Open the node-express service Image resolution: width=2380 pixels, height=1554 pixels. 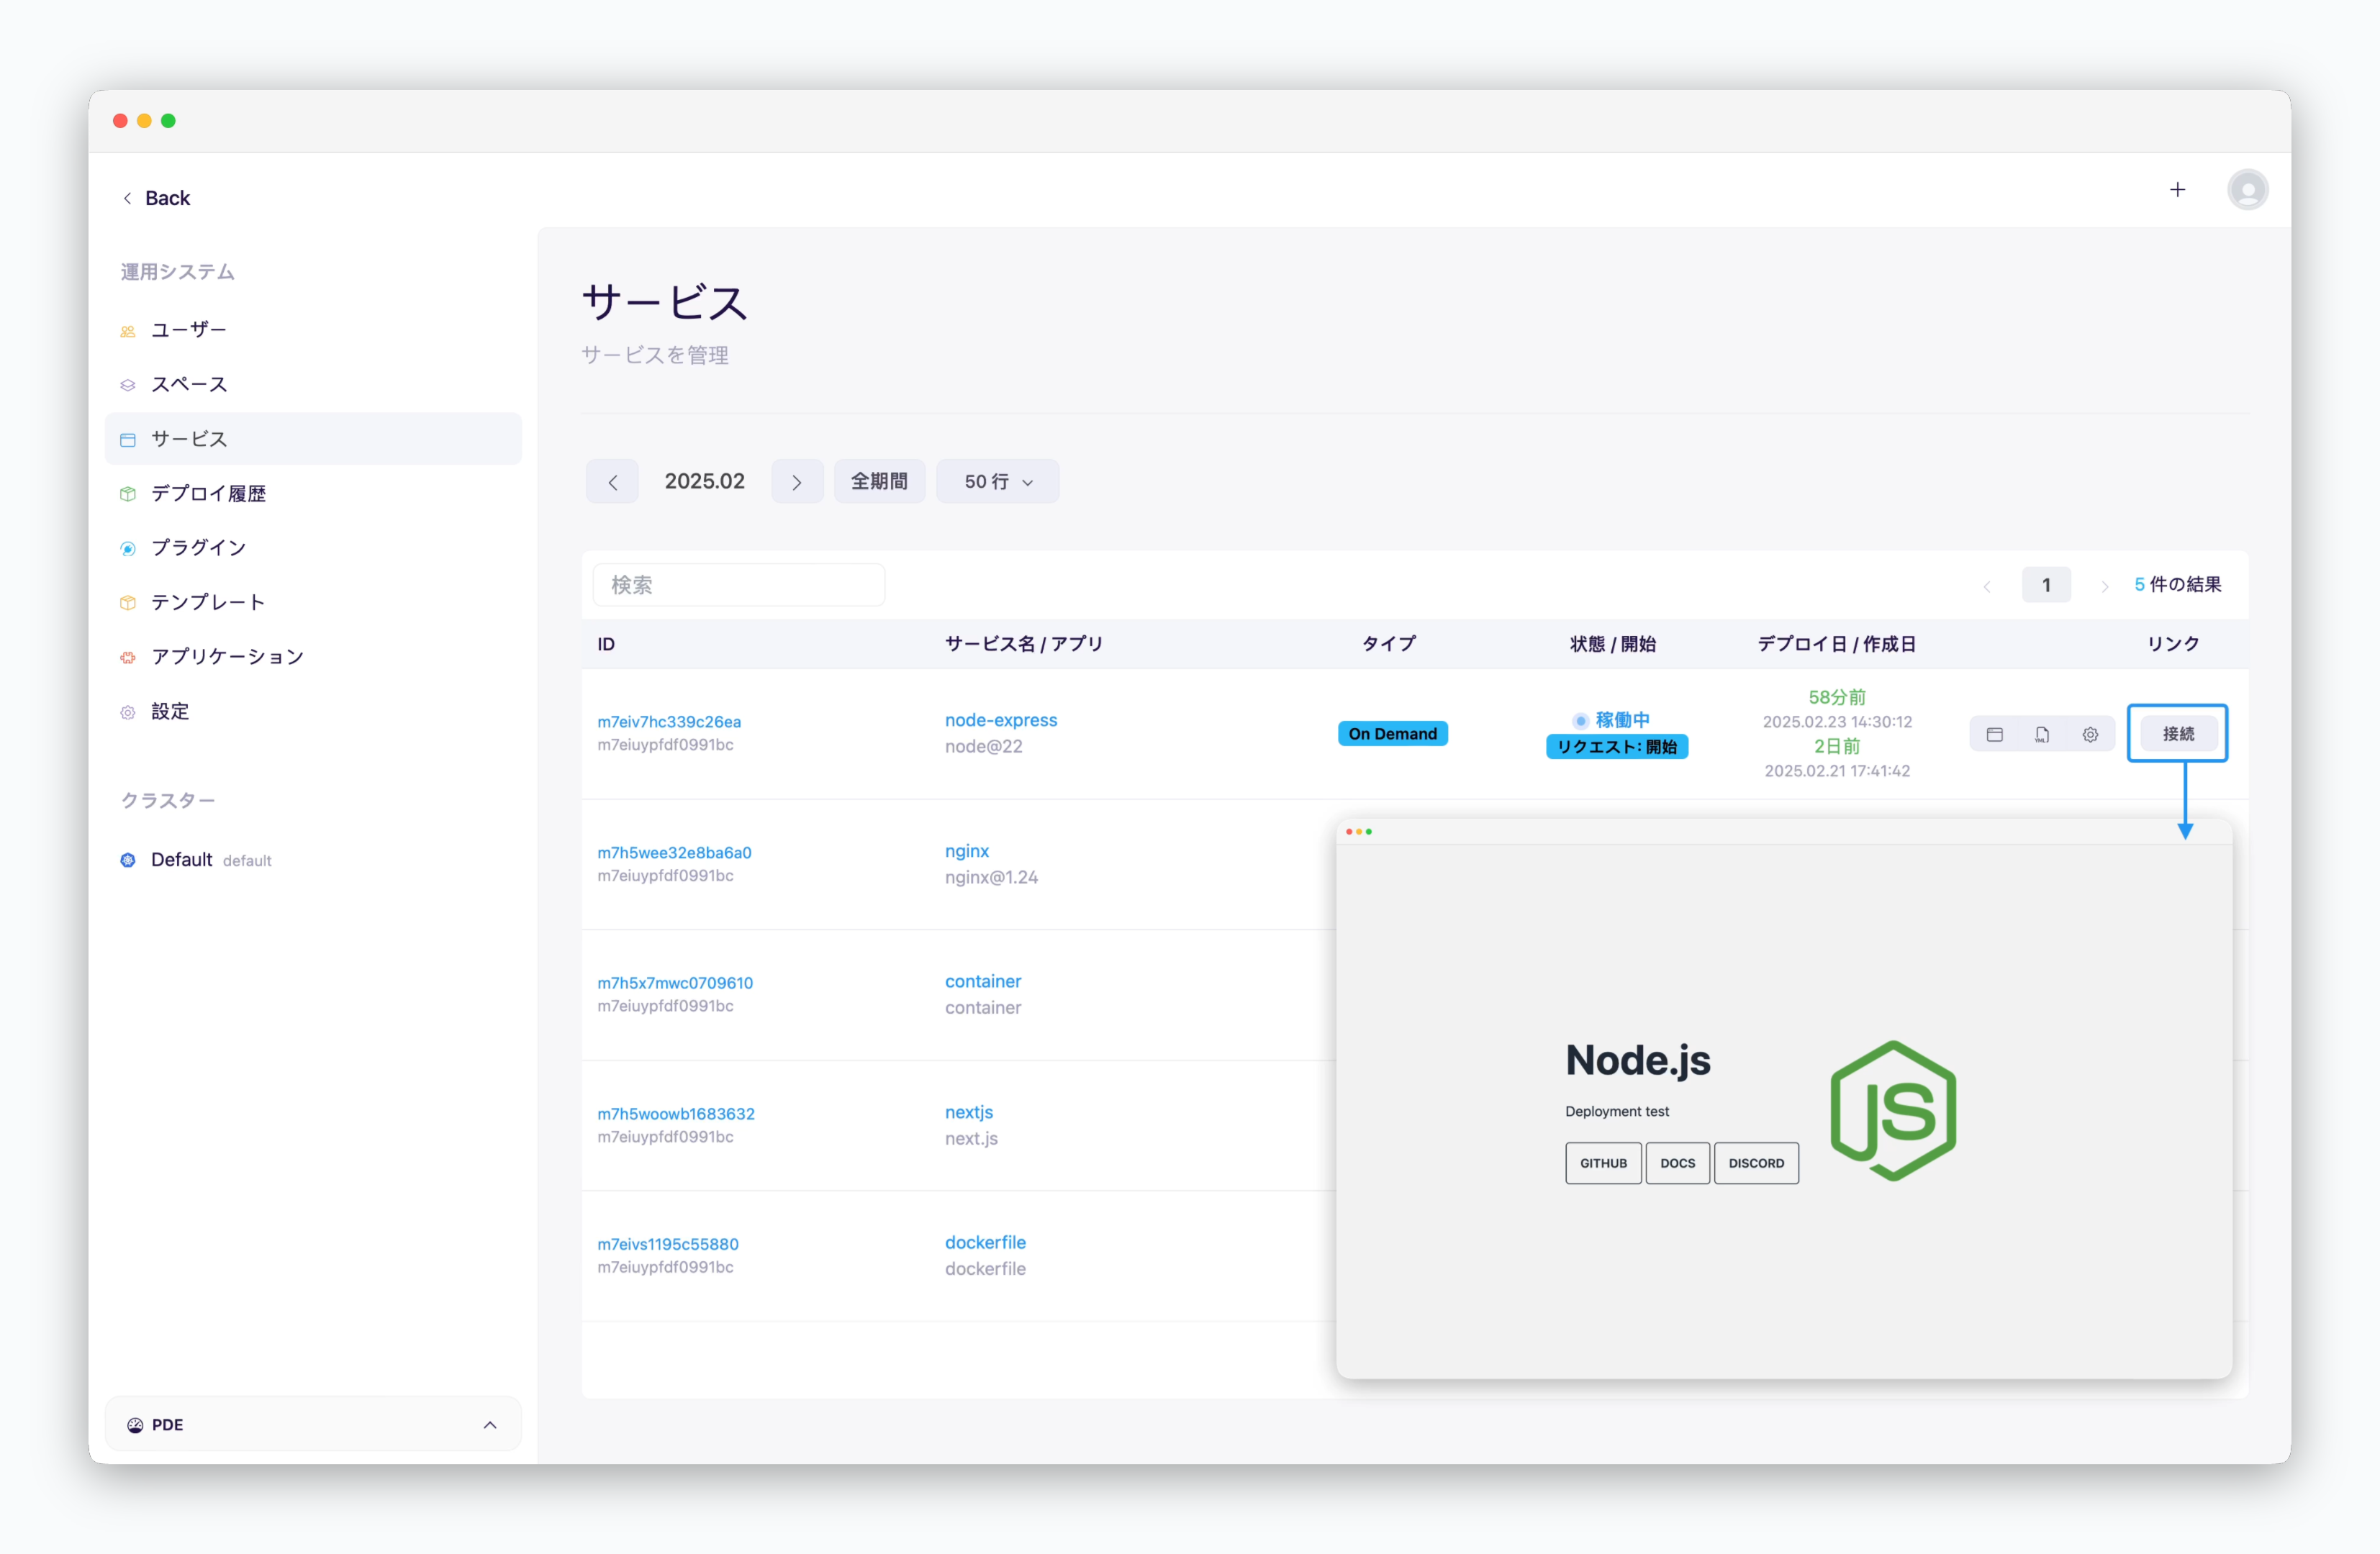point(1001,721)
